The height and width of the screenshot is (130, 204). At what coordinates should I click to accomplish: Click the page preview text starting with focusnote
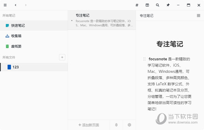click(x=104, y=23)
